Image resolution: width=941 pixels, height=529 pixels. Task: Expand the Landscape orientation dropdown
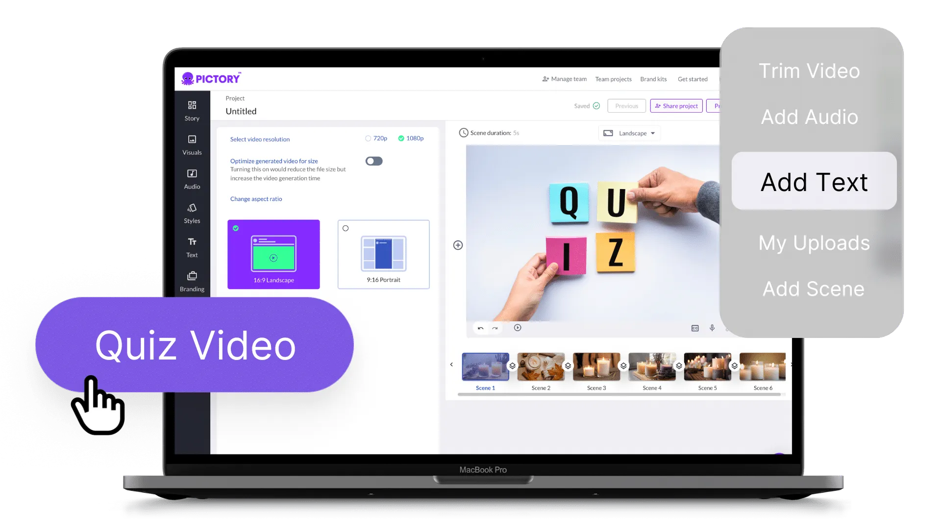tap(631, 133)
